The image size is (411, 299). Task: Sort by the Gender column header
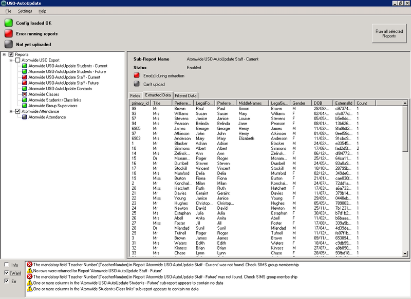[x=301, y=103]
